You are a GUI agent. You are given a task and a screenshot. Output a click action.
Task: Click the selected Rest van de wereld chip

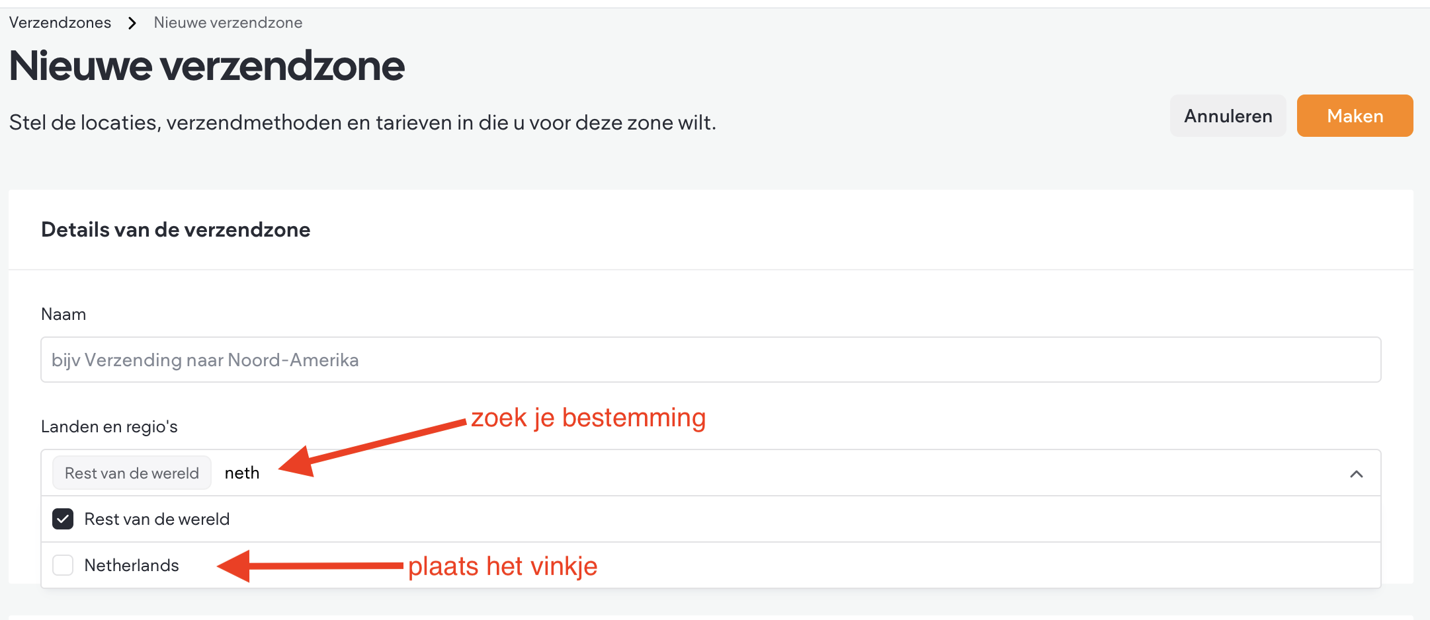click(x=132, y=473)
